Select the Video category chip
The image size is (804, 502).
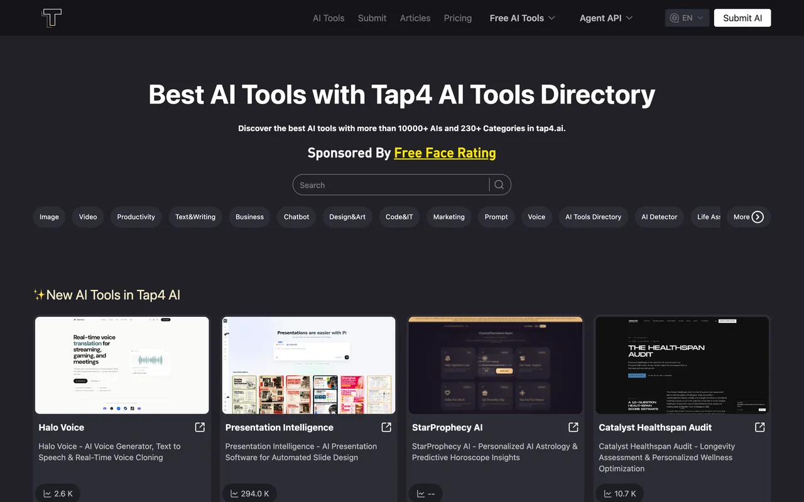point(88,217)
